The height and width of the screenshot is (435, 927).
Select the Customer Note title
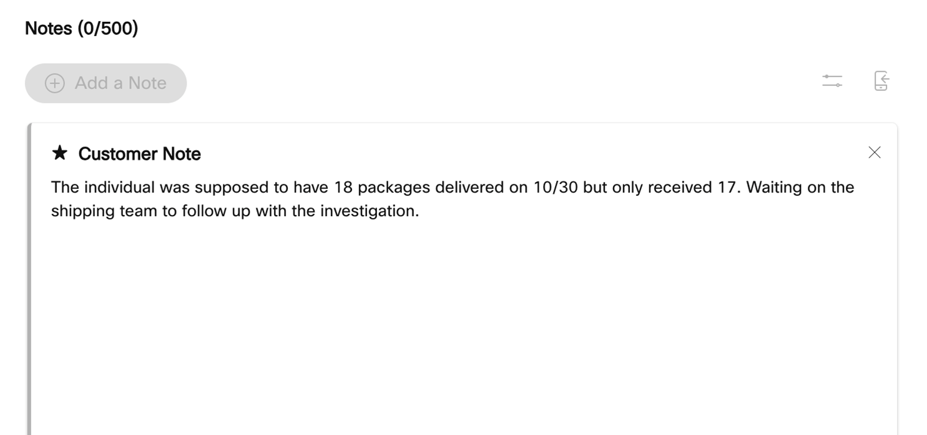point(140,154)
